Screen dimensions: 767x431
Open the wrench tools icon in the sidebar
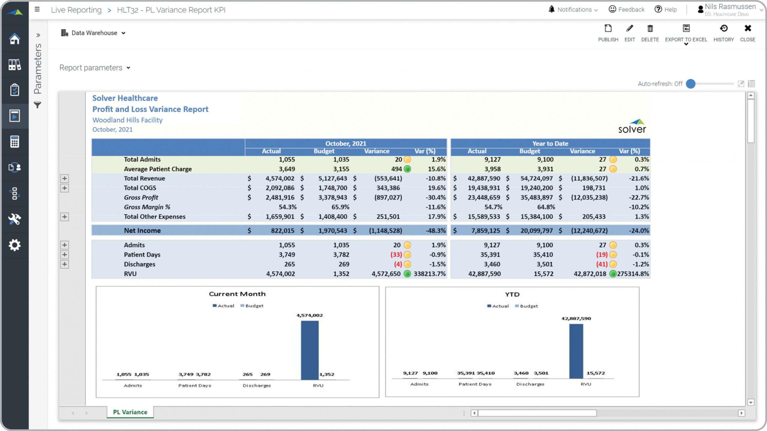(14, 219)
